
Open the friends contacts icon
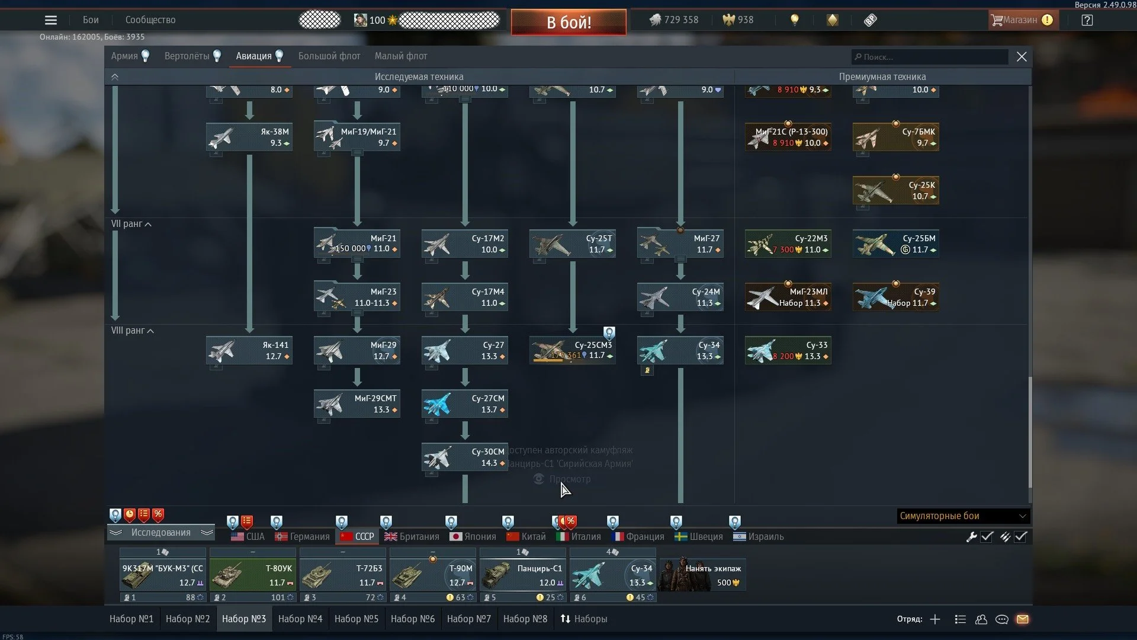pyautogui.click(x=981, y=619)
